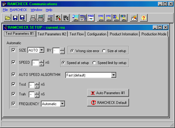The image size is (175, 128).
Task: Click the RAMCHECK Default button
Action: 108,103
